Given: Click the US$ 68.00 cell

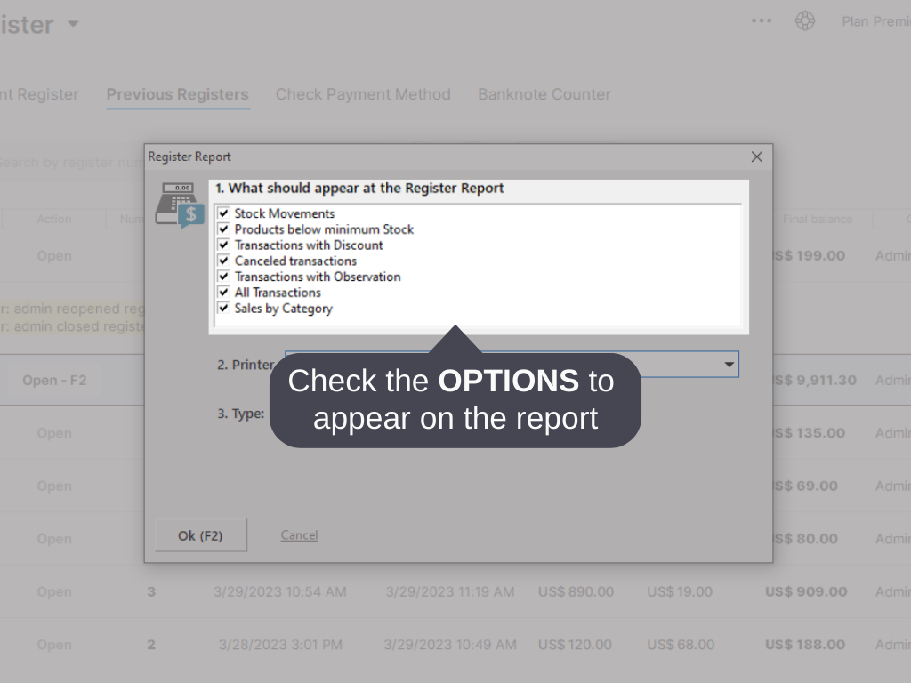Looking at the screenshot, I should [x=681, y=645].
